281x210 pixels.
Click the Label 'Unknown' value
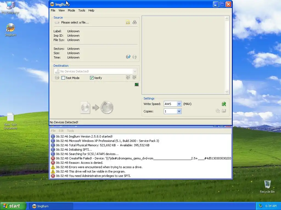(x=73, y=31)
